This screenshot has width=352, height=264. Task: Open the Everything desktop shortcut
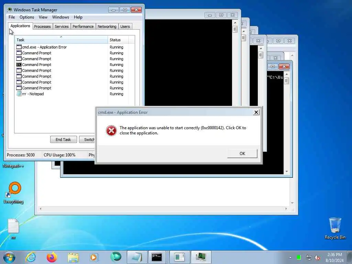pos(13,192)
